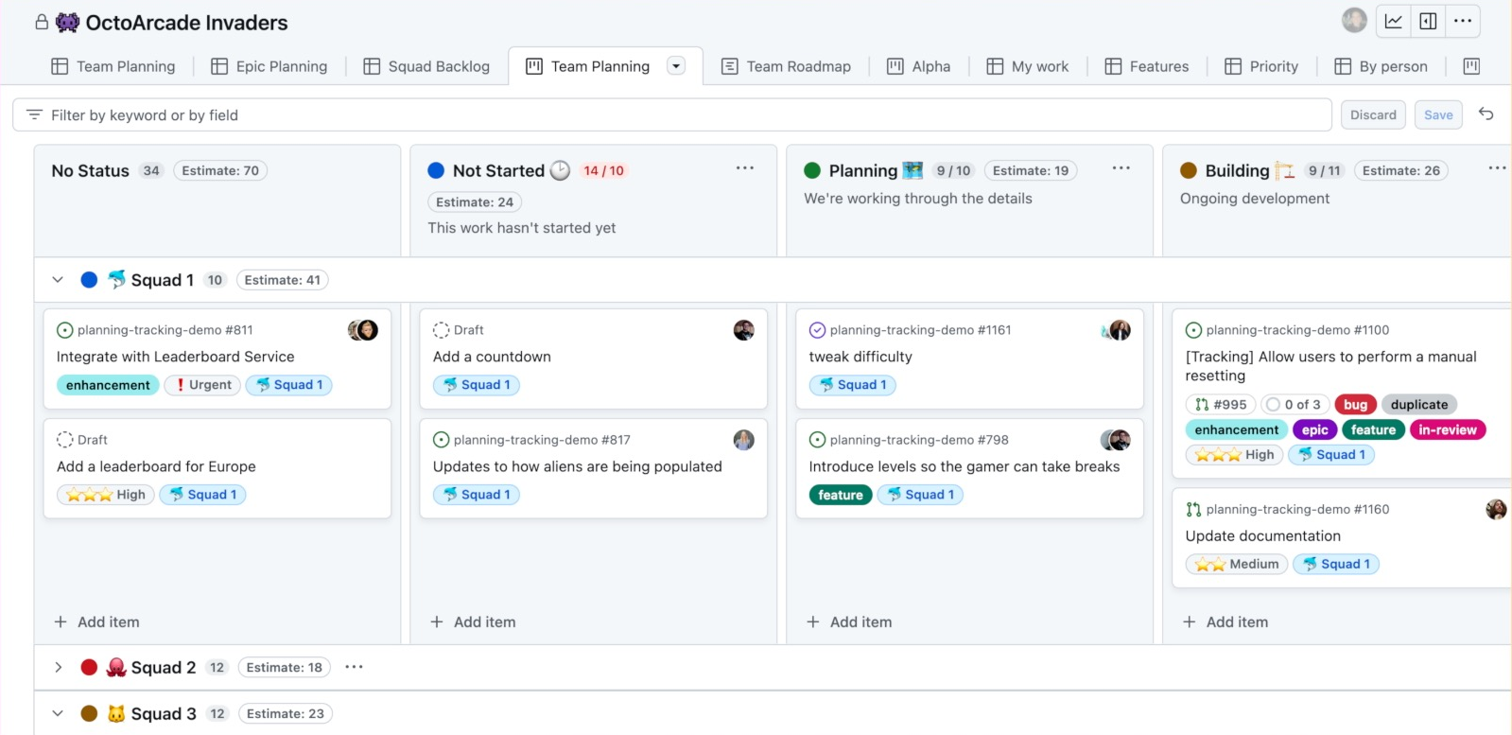
Task: Click the last board view icon tab
Action: [x=1471, y=66]
